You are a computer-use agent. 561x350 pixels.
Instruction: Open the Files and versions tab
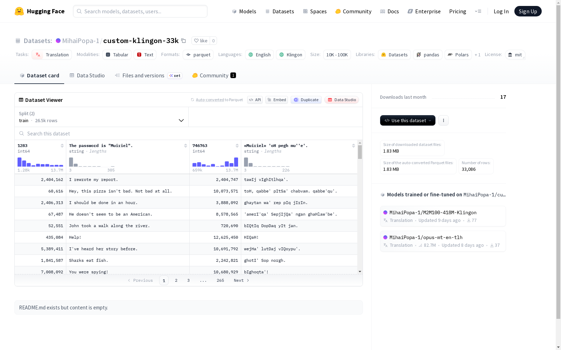pos(148,76)
